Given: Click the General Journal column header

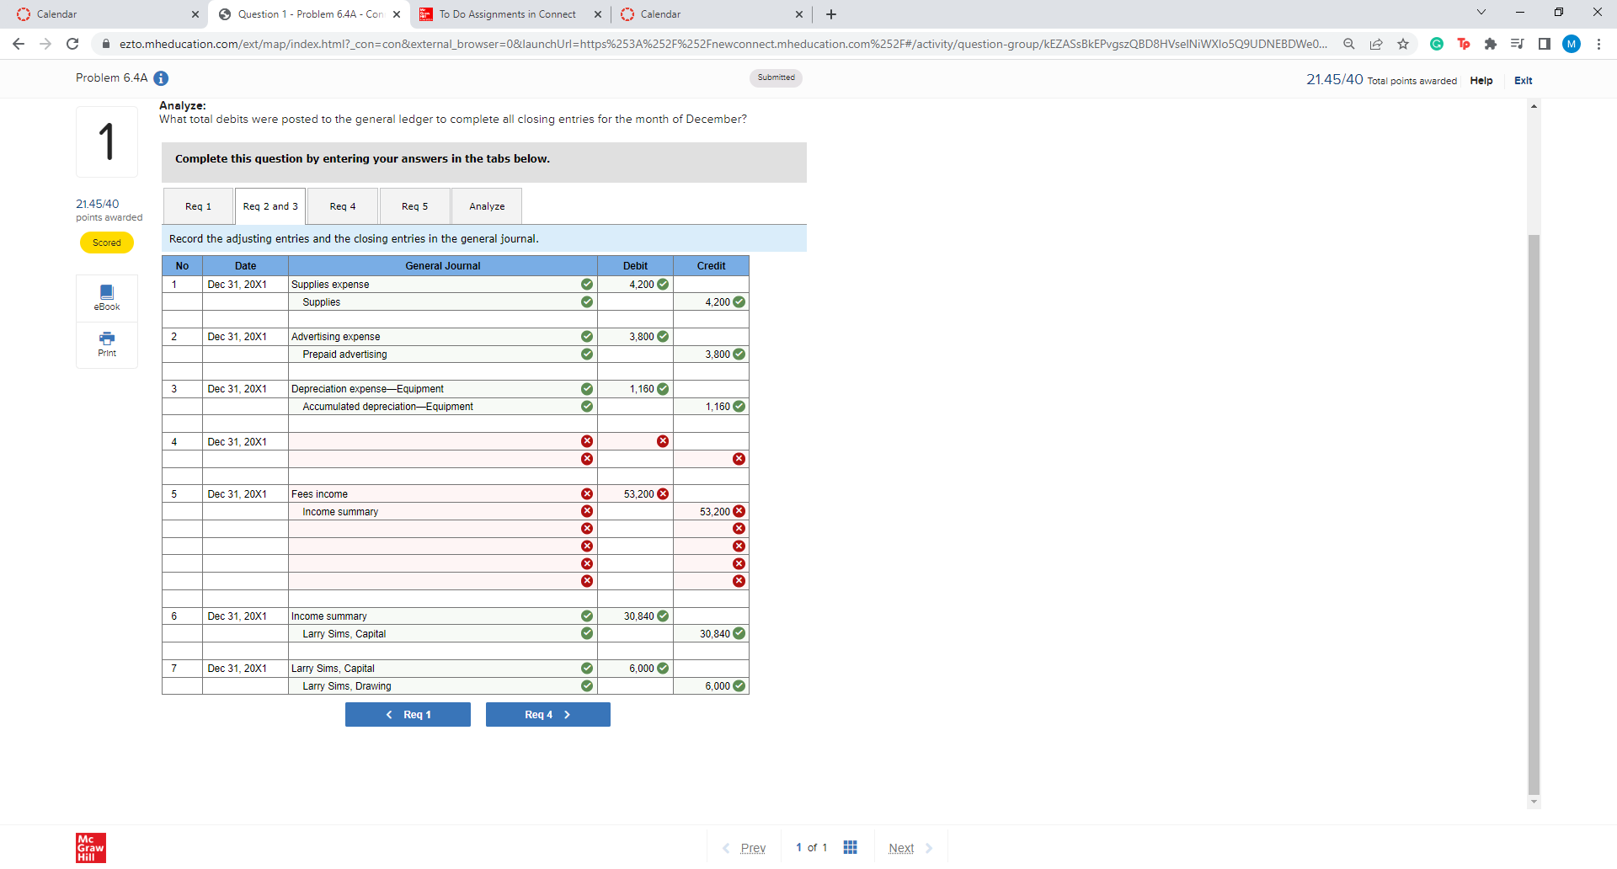Looking at the screenshot, I should coord(443,266).
